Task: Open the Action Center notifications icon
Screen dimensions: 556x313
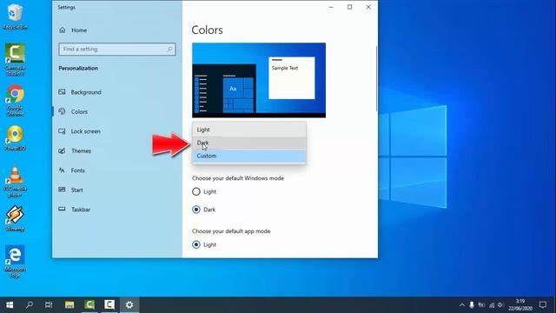Action: click(543, 305)
